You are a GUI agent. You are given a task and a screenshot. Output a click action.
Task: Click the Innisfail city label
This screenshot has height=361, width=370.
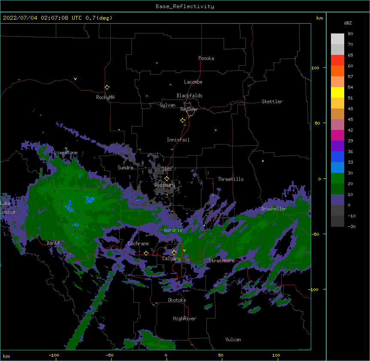pyautogui.click(x=178, y=140)
